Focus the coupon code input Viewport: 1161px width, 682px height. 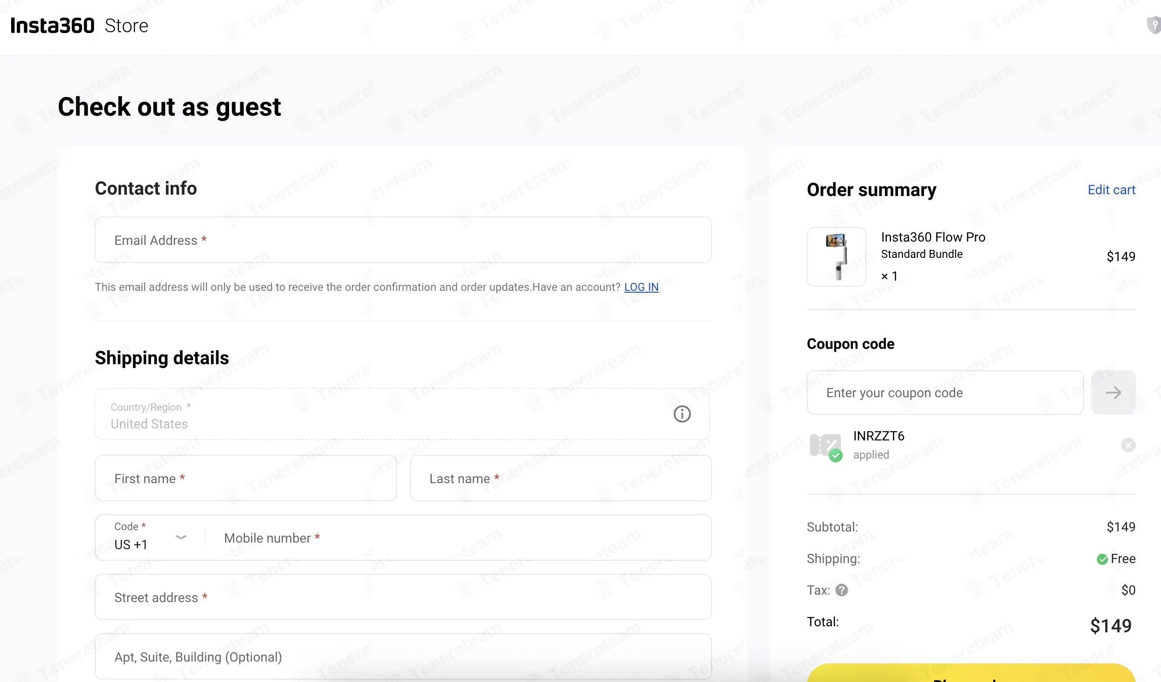point(945,393)
